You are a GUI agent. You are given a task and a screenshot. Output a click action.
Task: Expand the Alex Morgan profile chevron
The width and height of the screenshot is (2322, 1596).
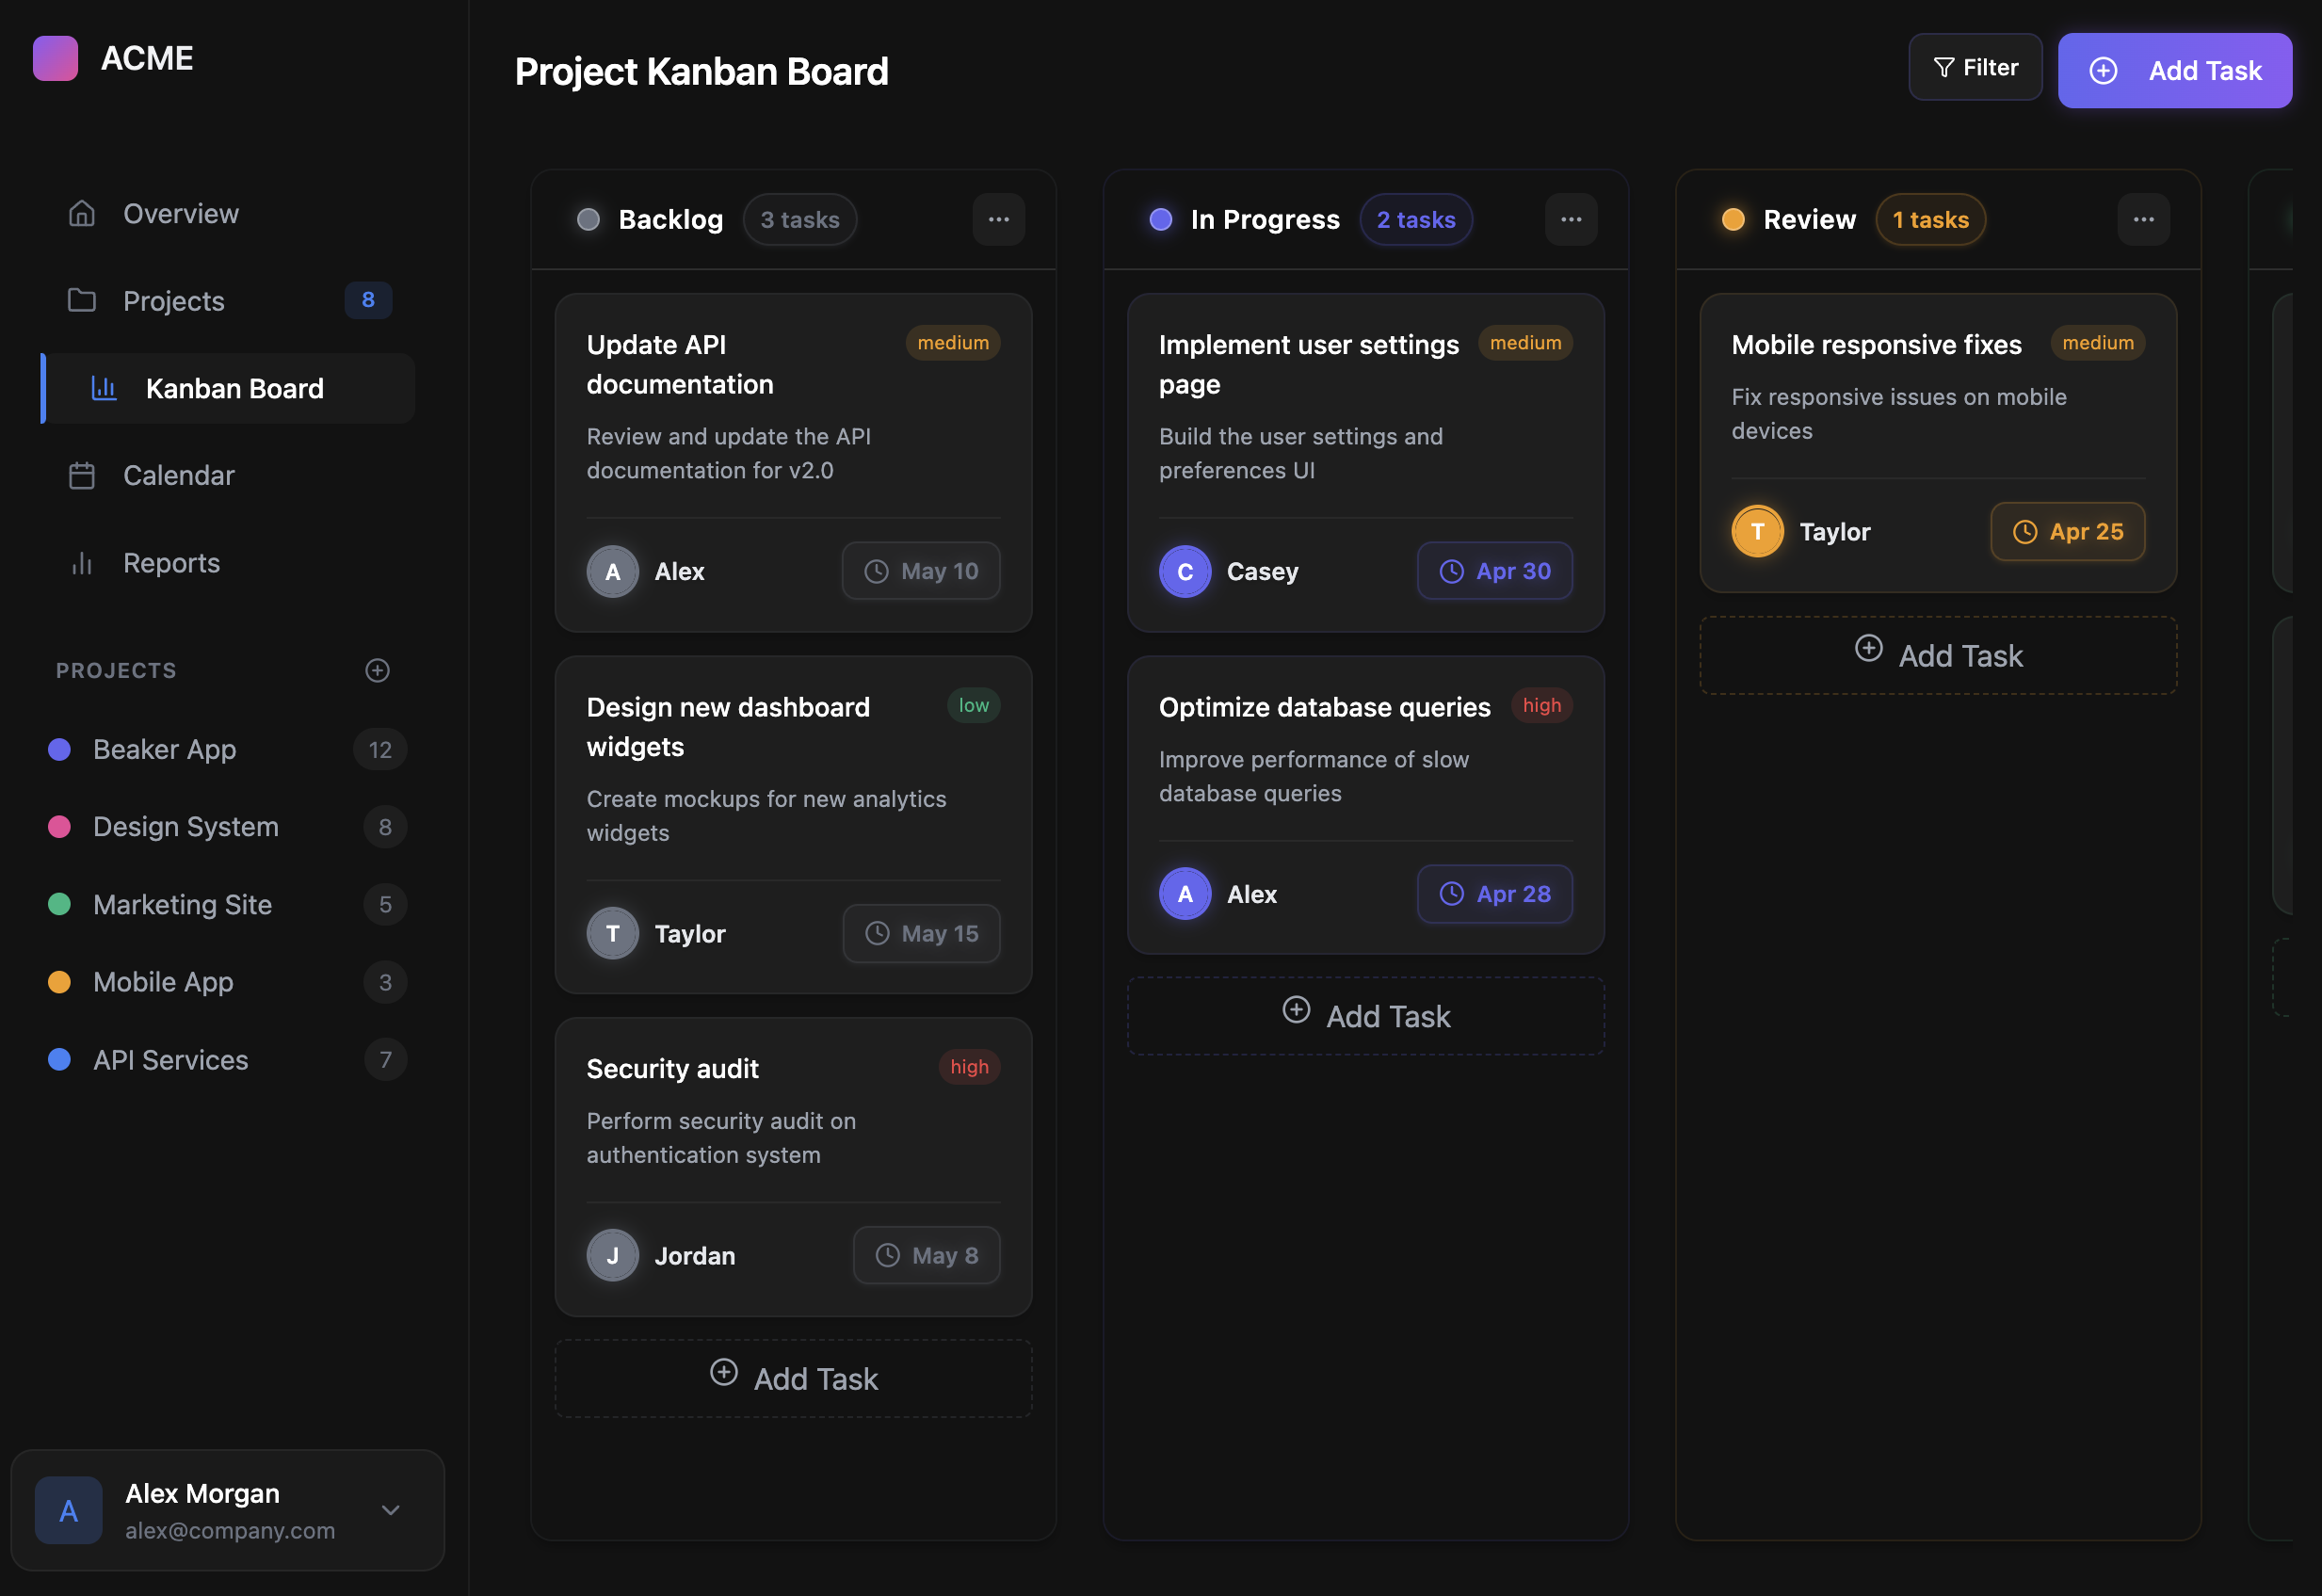(x=391, y=1511)
